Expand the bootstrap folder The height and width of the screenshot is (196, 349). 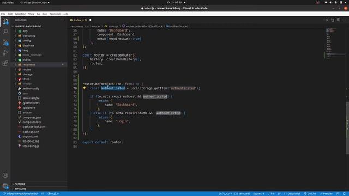click(x=29, y=36)
